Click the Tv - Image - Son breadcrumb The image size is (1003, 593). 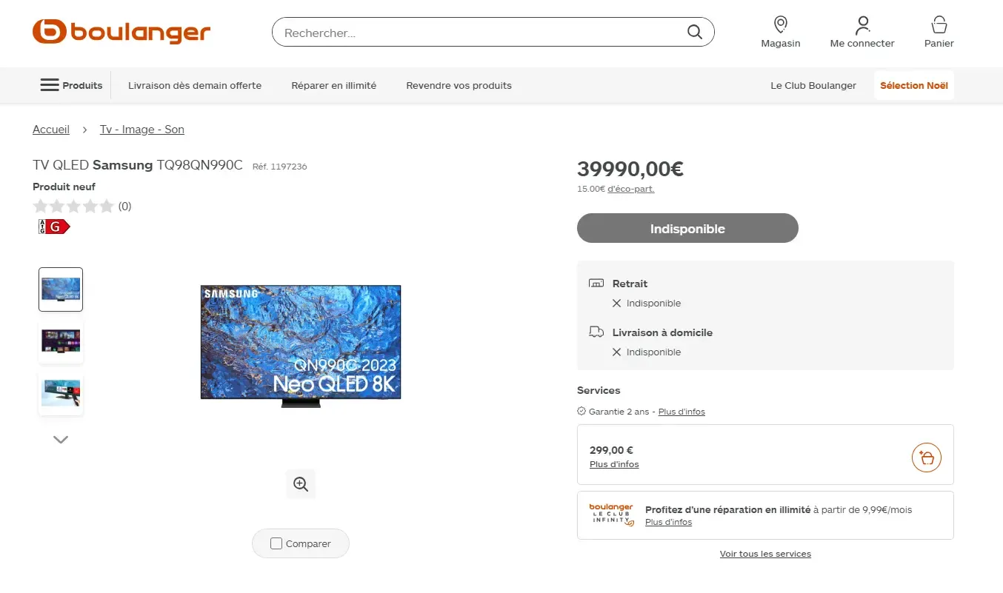(142, 130)
